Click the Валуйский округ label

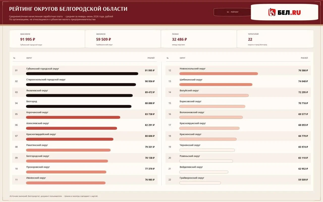[189, 90]
